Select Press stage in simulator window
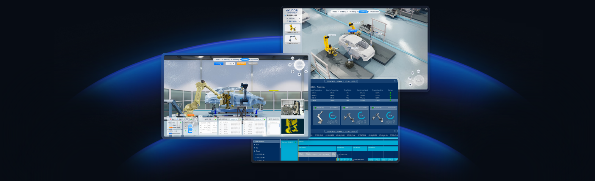595x181 pixels. click(218, 60)
